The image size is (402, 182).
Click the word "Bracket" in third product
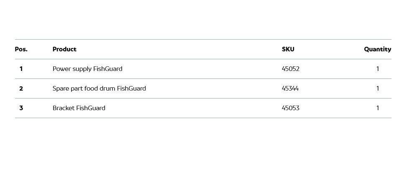[x=63, y=108]
